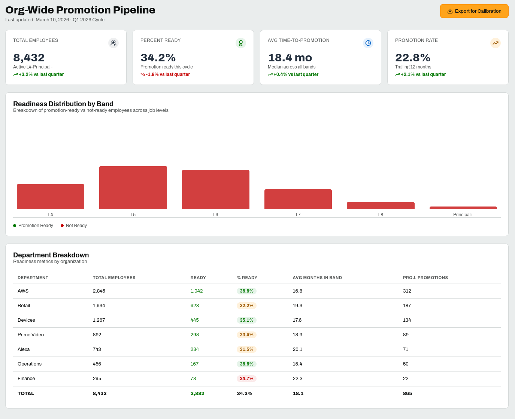Click the Department Breakdown heading
515x419 pixels.
(x=51, y=255)
